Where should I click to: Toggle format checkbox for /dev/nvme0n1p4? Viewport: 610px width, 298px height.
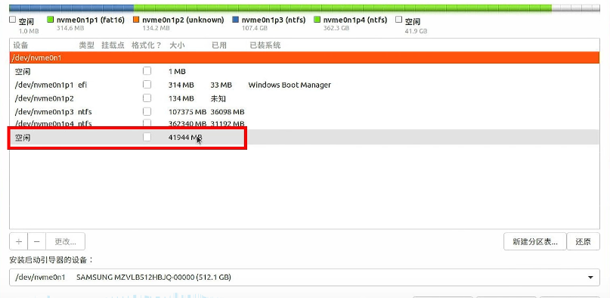(147, 124)
